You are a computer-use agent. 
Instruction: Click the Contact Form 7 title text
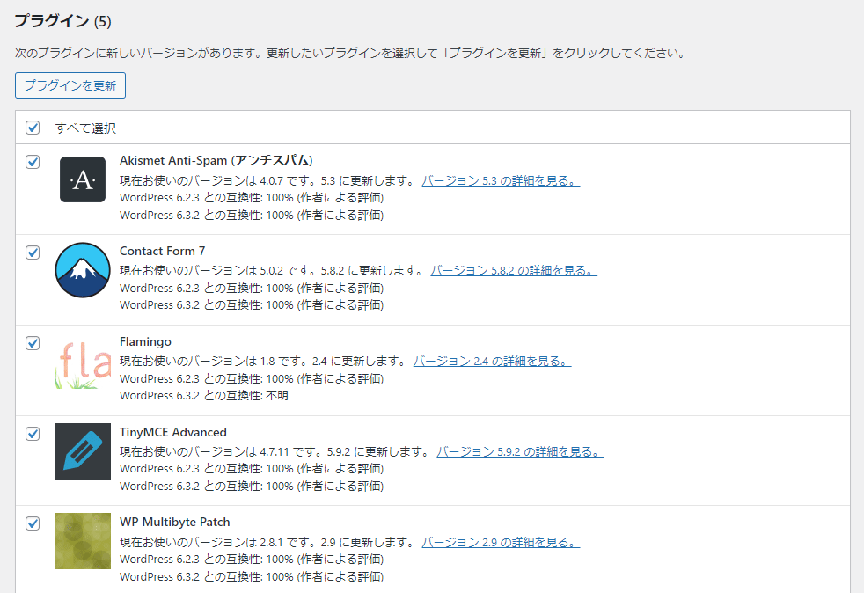(x=163, y=252)
